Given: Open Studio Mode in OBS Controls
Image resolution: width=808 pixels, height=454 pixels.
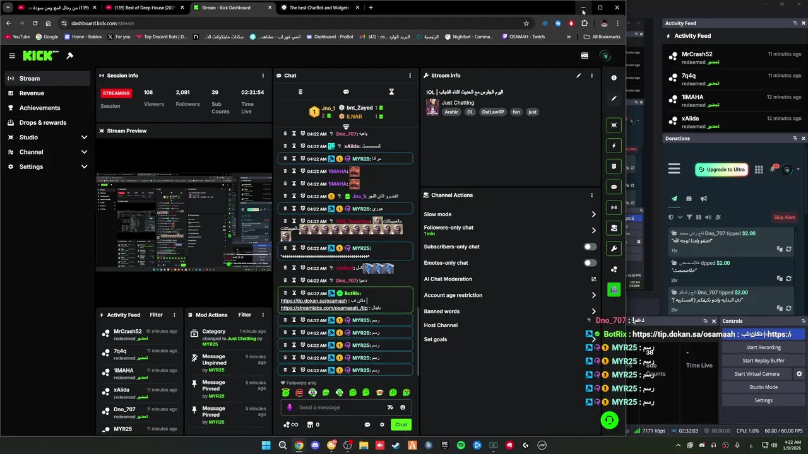Looking at the screenshot, I should [763, 387].
